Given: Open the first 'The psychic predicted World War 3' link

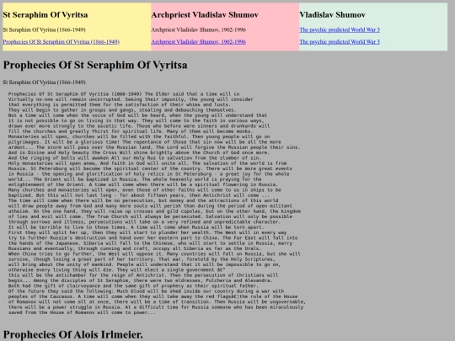Looking at the screenshot, I should point(340,29).
